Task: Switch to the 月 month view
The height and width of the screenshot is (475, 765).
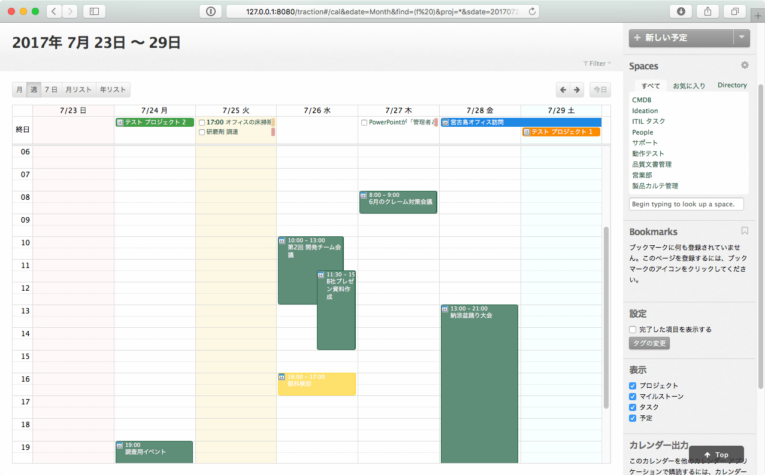Action: pyautogui.click(x=19, y=90)
